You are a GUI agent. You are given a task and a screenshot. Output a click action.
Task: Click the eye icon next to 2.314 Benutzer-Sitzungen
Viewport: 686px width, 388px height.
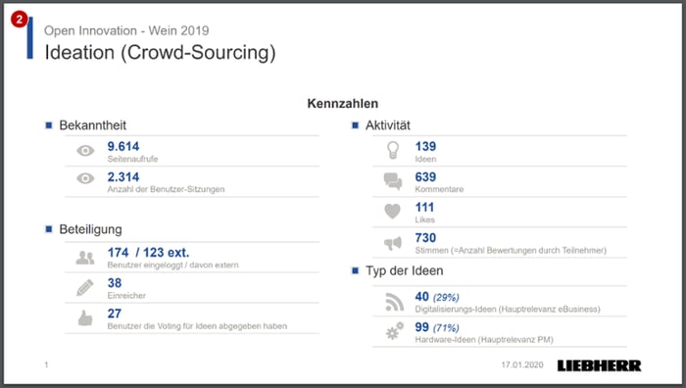(85, 178)
